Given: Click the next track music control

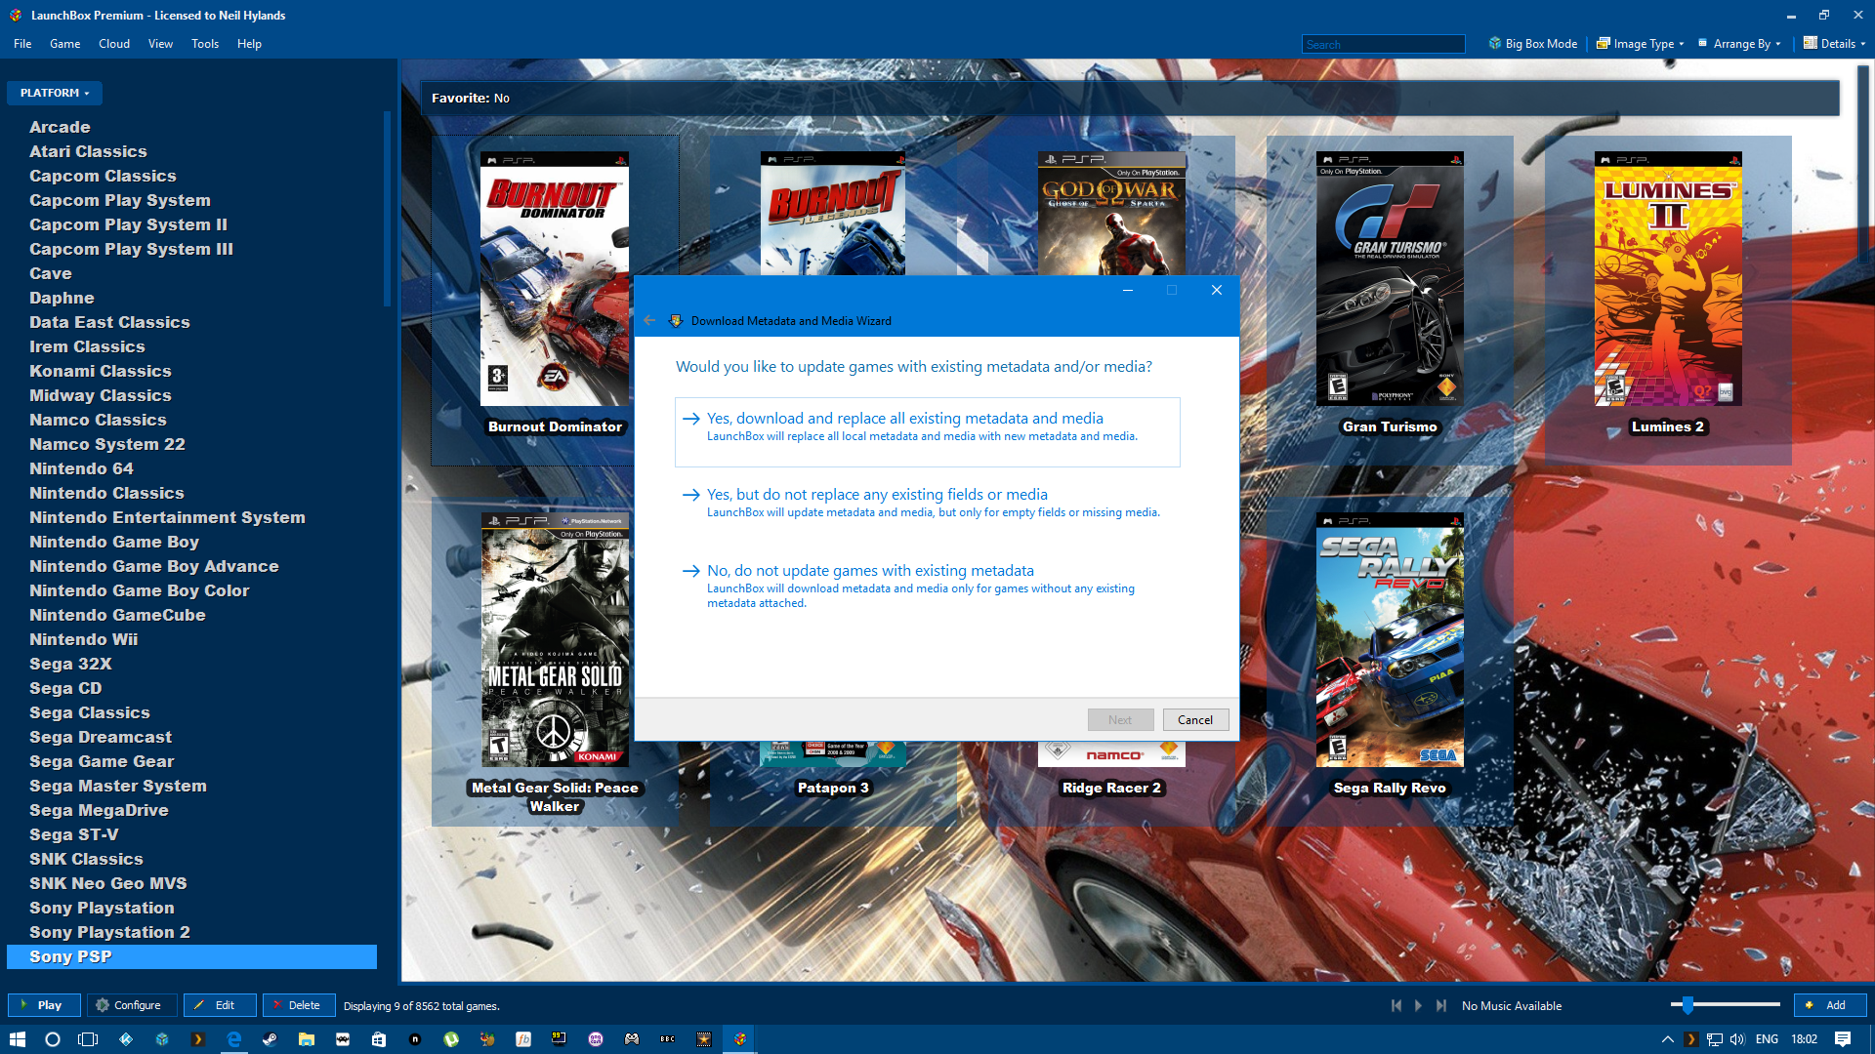Looking at the screenshot, I should tap(1441, 1006).
